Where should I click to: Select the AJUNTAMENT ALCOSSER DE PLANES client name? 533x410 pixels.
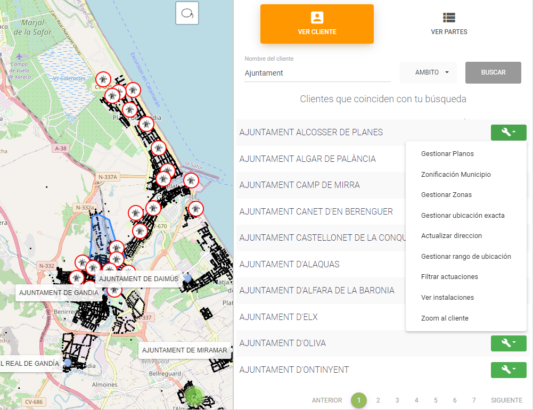pyautogui.click(x=311, y=132)
